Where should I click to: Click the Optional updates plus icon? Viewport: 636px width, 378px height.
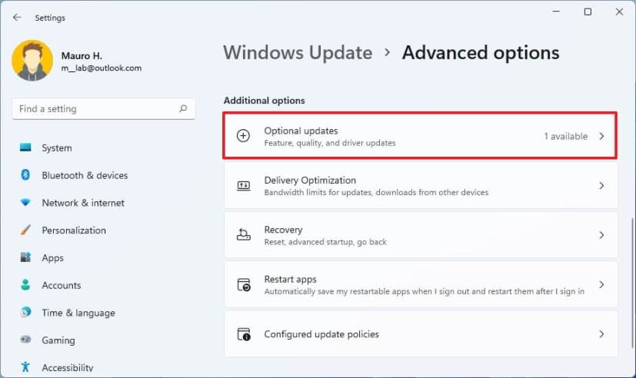pyautogui.click(x=243, y=136)
